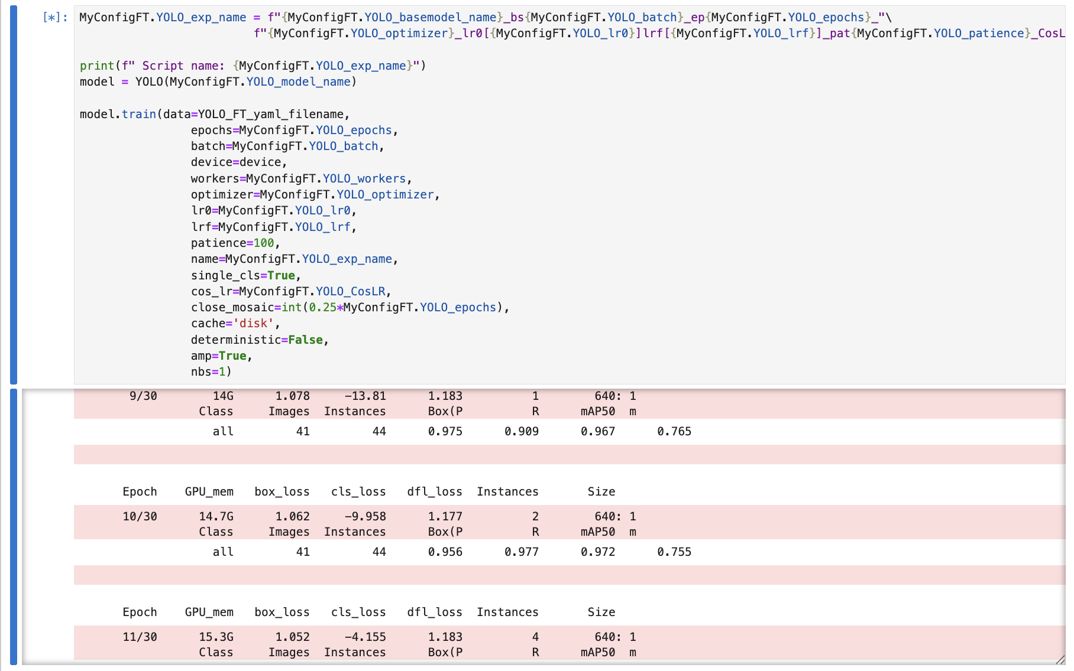Viewport: 1074px width, 671px height.
Task: Click the single_cls=True argument
Action: point(245,275)
